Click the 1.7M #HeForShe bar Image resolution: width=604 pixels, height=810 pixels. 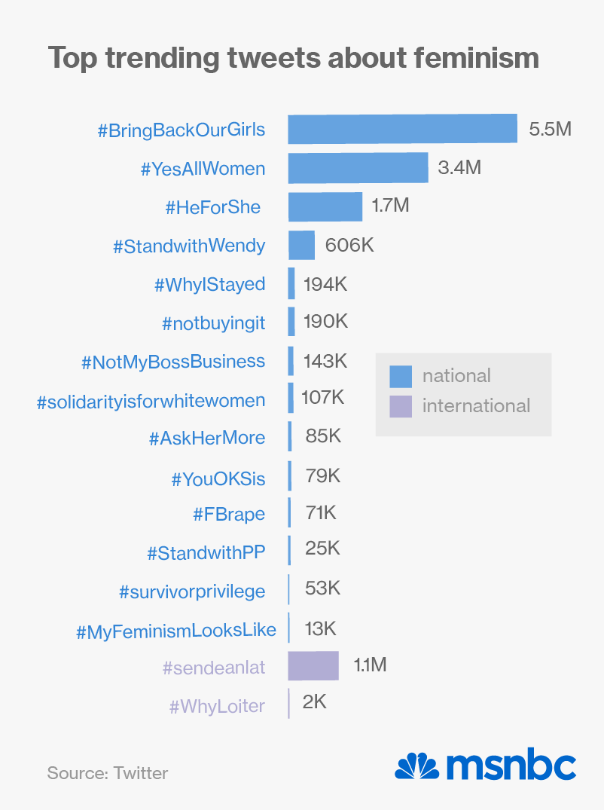[x=325, y=206]
